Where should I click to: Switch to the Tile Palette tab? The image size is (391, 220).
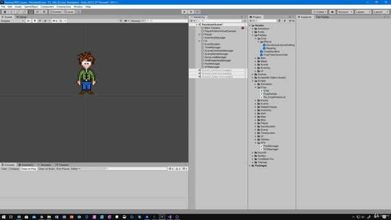coord(322,17)
